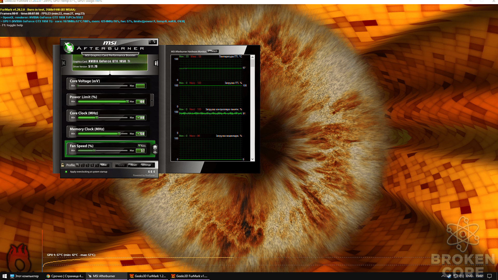Click hardware monitor scrollbar down arrow

pyautogui.click(x=252, y=159)
